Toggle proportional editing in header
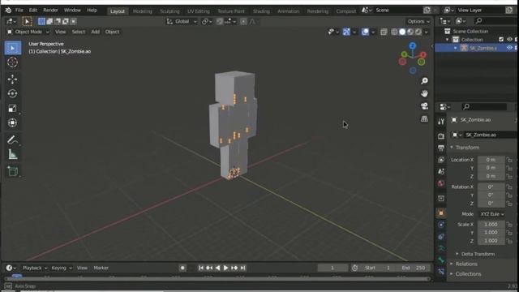 click(243, 22)
